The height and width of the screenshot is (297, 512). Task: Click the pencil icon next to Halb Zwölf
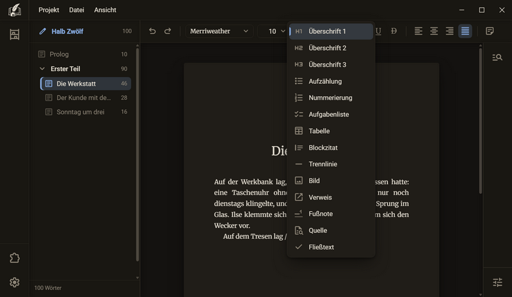(x=42, y=31)
